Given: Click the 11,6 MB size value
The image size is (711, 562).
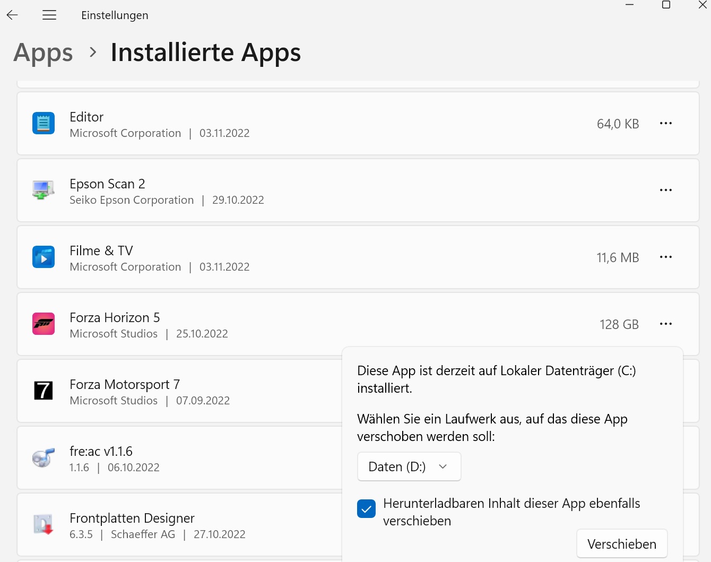Looking at the screenshot, I should (x=618, y=257).
